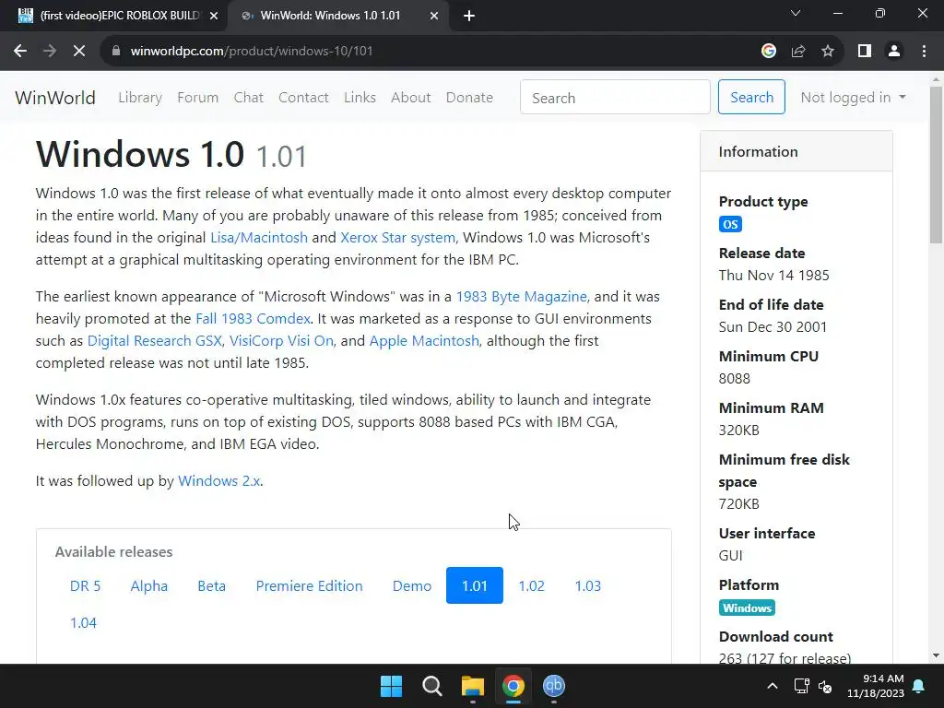Open qBittorrent from the taskbar
The width and height of the screenshot is (944, 708).
[x=554, y=686]
